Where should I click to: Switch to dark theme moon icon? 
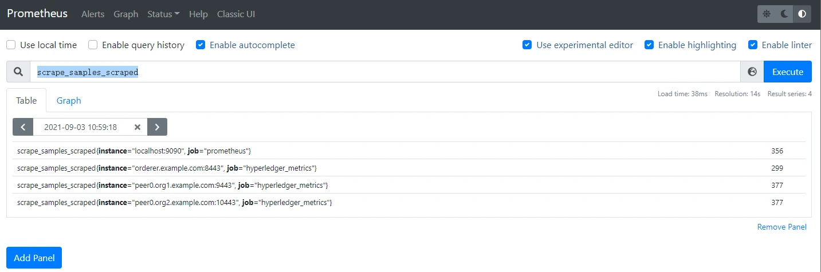click(x=784, y=14)
